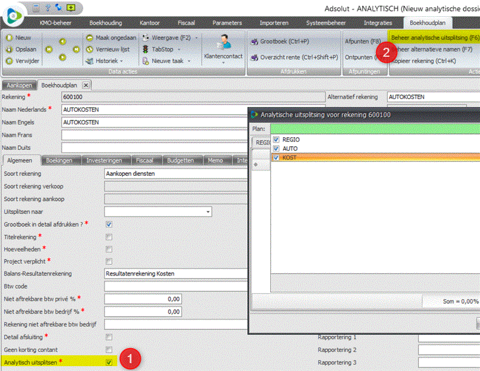Print the Grootboek (Ctrl+P) report

[x=253, y=40]
